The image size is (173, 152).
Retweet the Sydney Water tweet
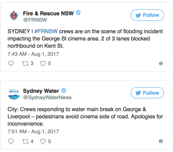(25, 141)
